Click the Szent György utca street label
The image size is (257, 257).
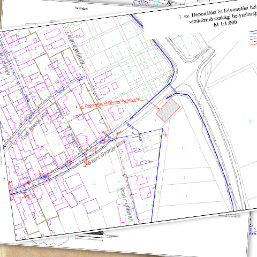click(107, 153)
